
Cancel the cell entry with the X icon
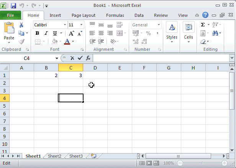[x=72, y=58]
